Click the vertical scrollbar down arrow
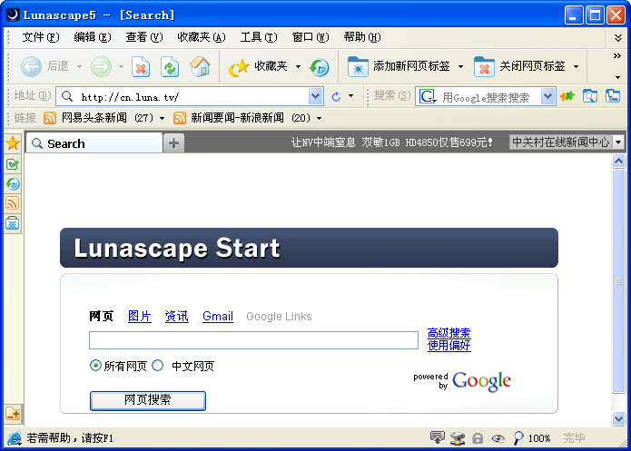The height and width of the screenshot is (451, 631). (x=618, y=419)
